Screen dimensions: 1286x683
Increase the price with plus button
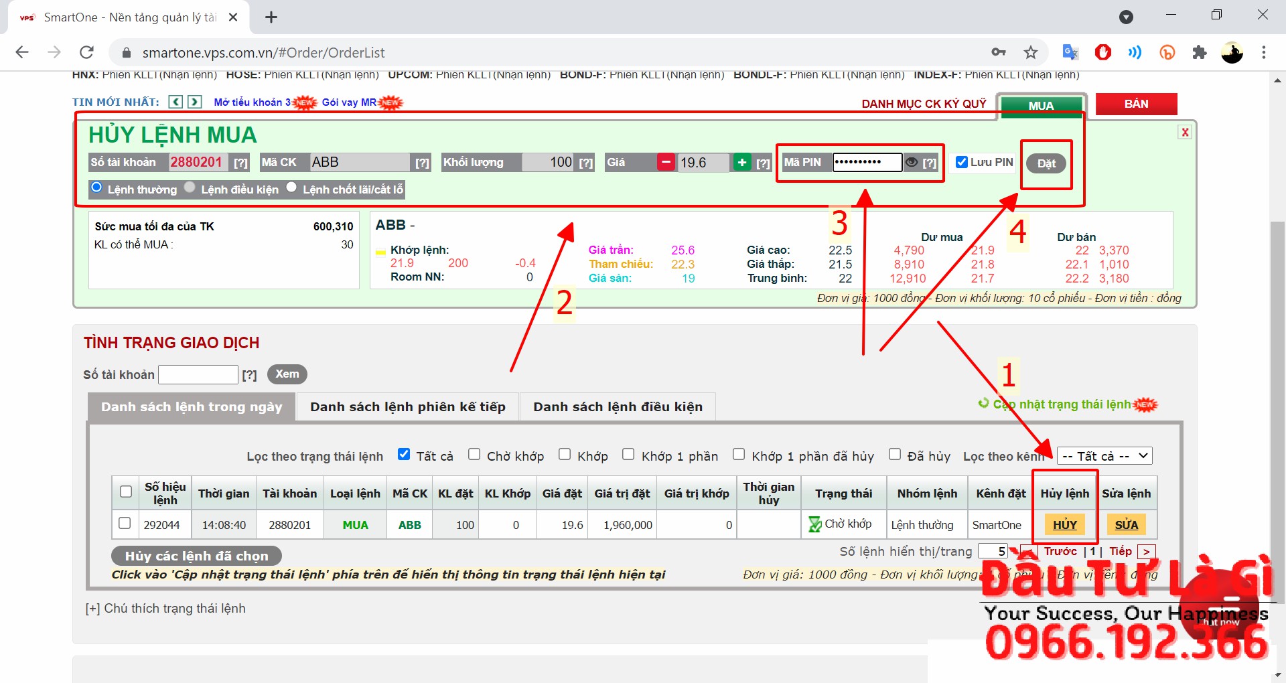(742, 162)
